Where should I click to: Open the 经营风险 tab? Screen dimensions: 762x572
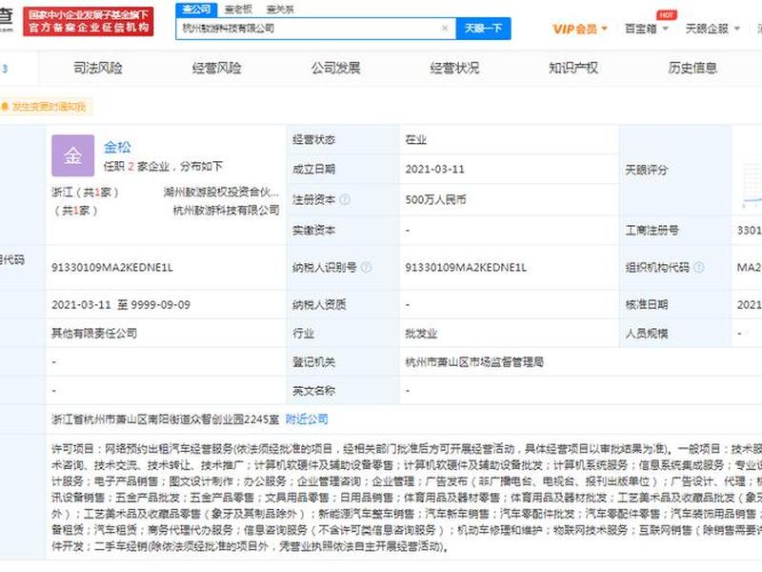coord(217,68)
